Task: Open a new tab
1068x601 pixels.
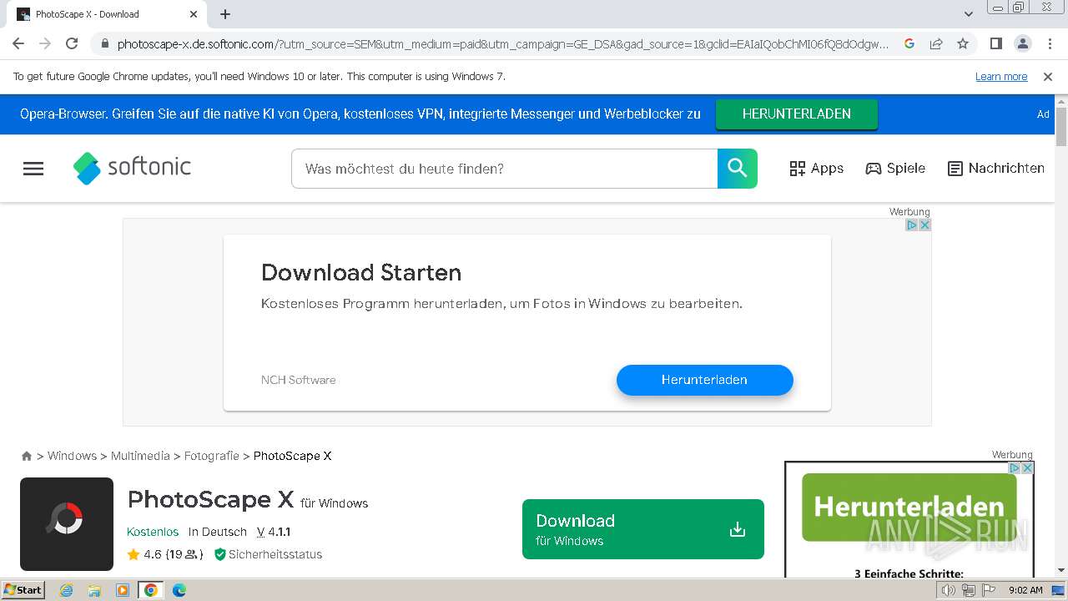Action: click(225, 14)
